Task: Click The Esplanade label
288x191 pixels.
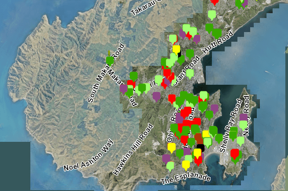Action: [186, 179]
